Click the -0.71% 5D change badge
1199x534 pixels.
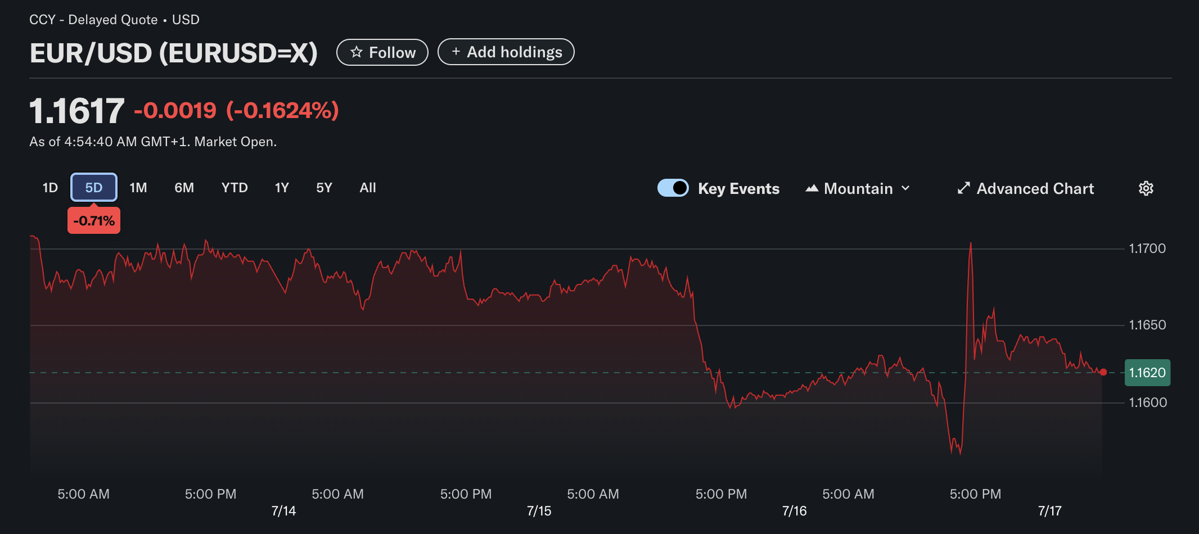[x=94, y=220]
